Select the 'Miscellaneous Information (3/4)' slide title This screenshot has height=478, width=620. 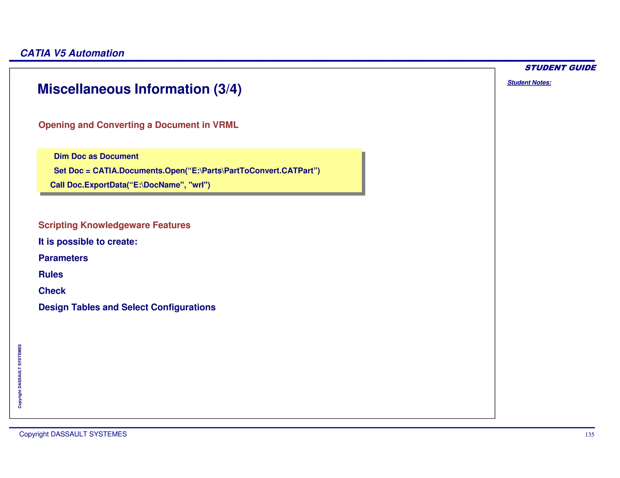[140, 89]
